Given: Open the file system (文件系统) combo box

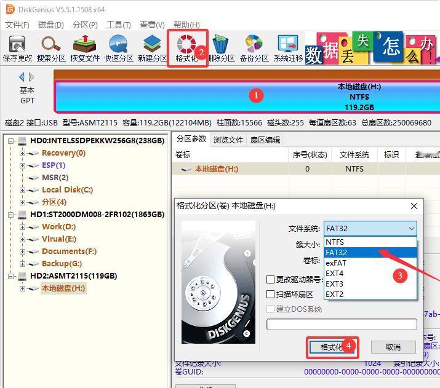Looking at the screenshot, I should pos(370,229).
